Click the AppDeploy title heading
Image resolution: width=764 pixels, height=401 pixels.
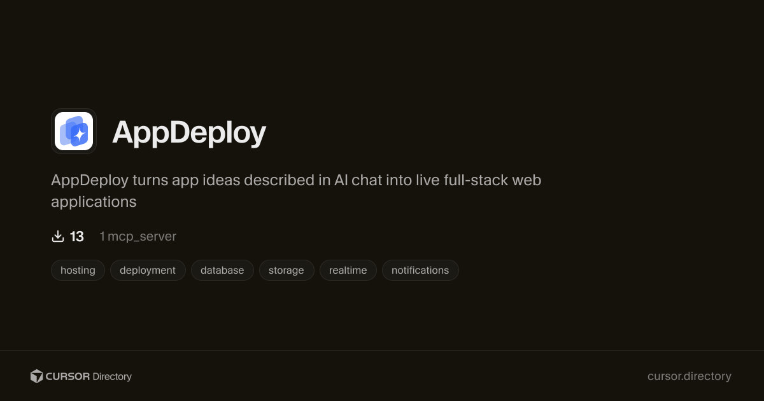pyautogui.click(x=189, y=132)
